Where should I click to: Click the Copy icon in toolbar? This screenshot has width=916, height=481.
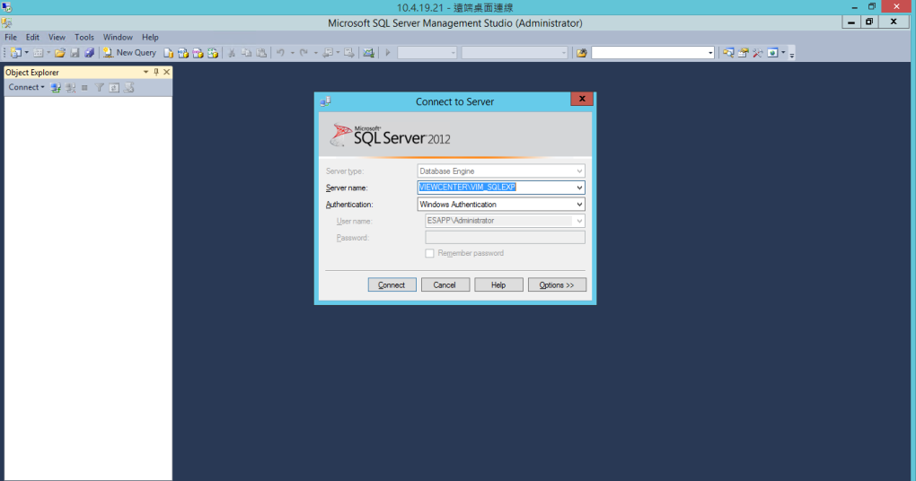tap(247, 53)
